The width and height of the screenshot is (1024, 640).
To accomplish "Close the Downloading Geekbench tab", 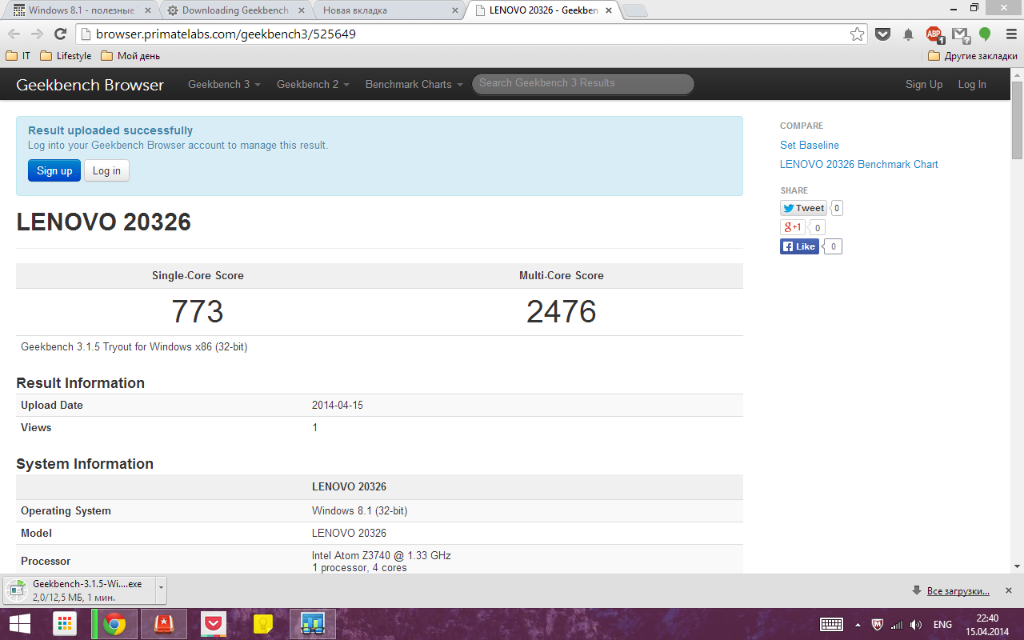I will coord(301,10).
